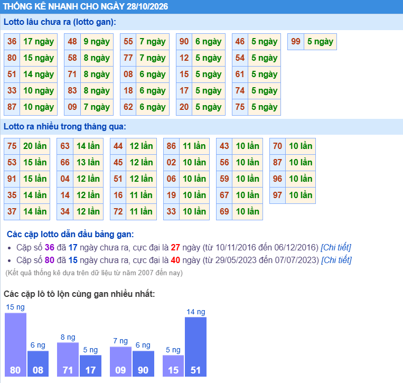Click number 70 with 10 lần
Screen dimensions: 403x383
(x=277, y=146)
